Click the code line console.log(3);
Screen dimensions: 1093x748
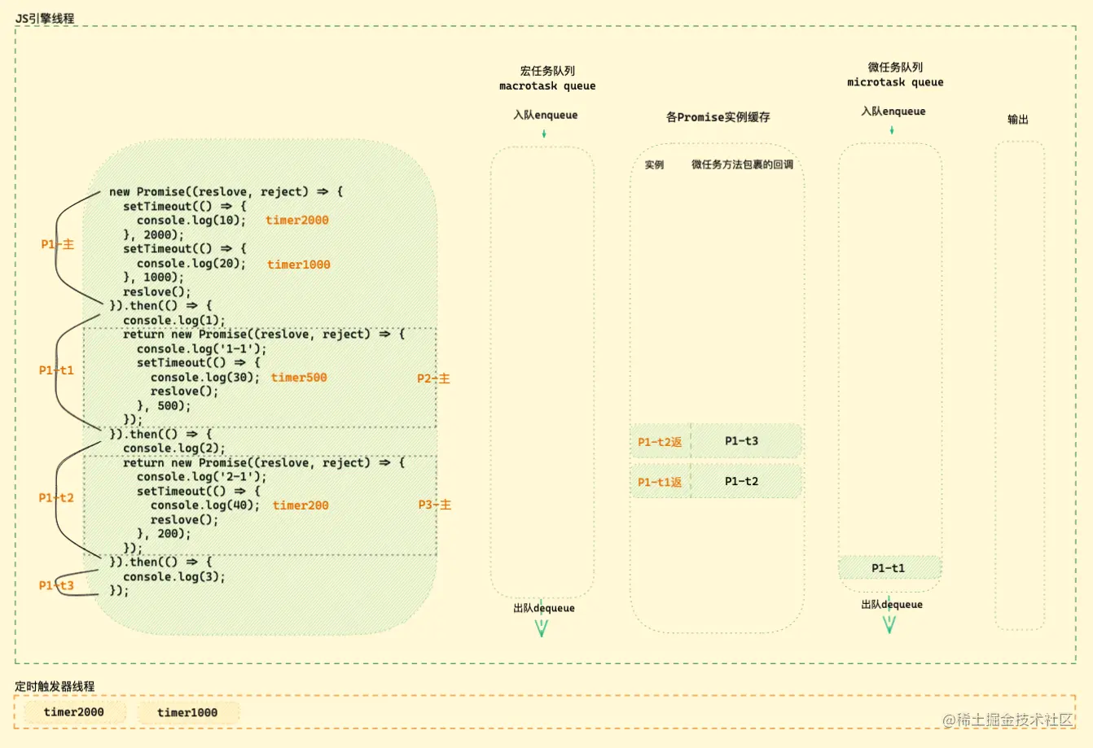click(174, 577)
